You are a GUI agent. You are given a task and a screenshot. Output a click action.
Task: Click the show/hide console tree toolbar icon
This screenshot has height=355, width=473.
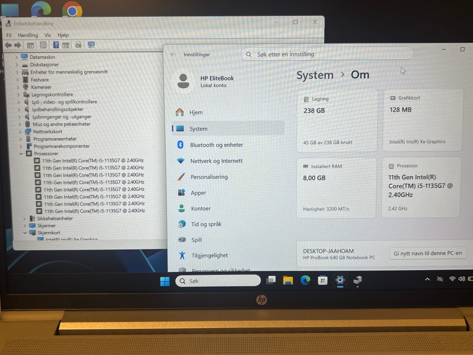31,45
